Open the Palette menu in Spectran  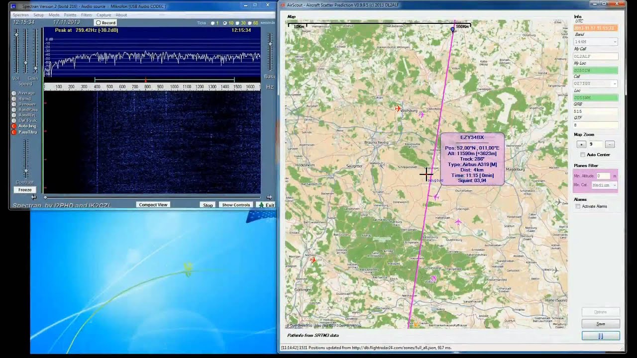point(70,15)
